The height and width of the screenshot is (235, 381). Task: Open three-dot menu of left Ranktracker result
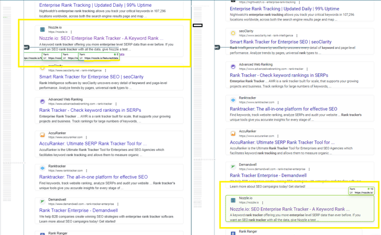(86, 171)
